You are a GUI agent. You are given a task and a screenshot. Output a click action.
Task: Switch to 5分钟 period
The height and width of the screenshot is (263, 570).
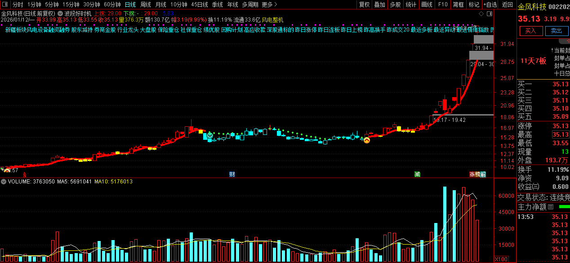pos(52,4)
